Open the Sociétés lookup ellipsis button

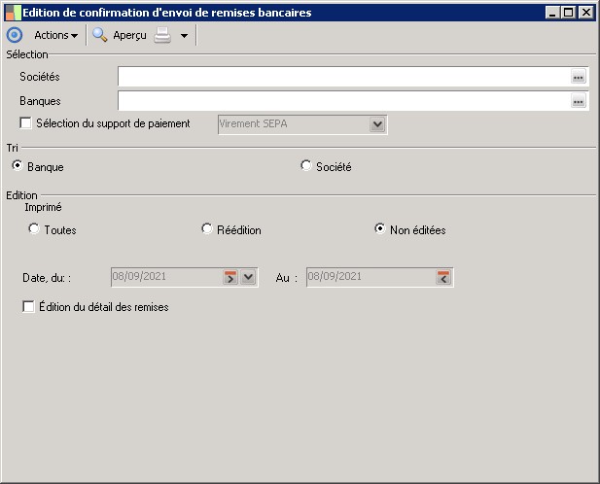578,77
